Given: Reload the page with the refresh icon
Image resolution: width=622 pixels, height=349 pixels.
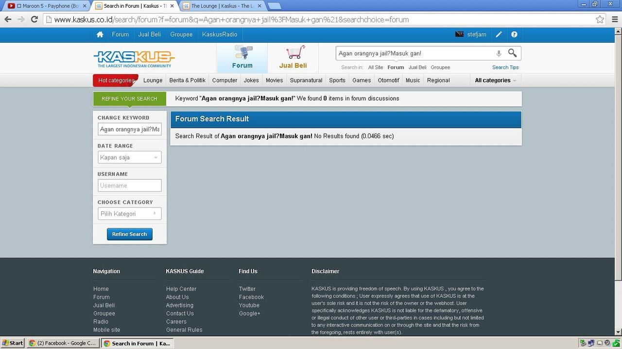Looking at the screenshot, I should tap(34, 19).
